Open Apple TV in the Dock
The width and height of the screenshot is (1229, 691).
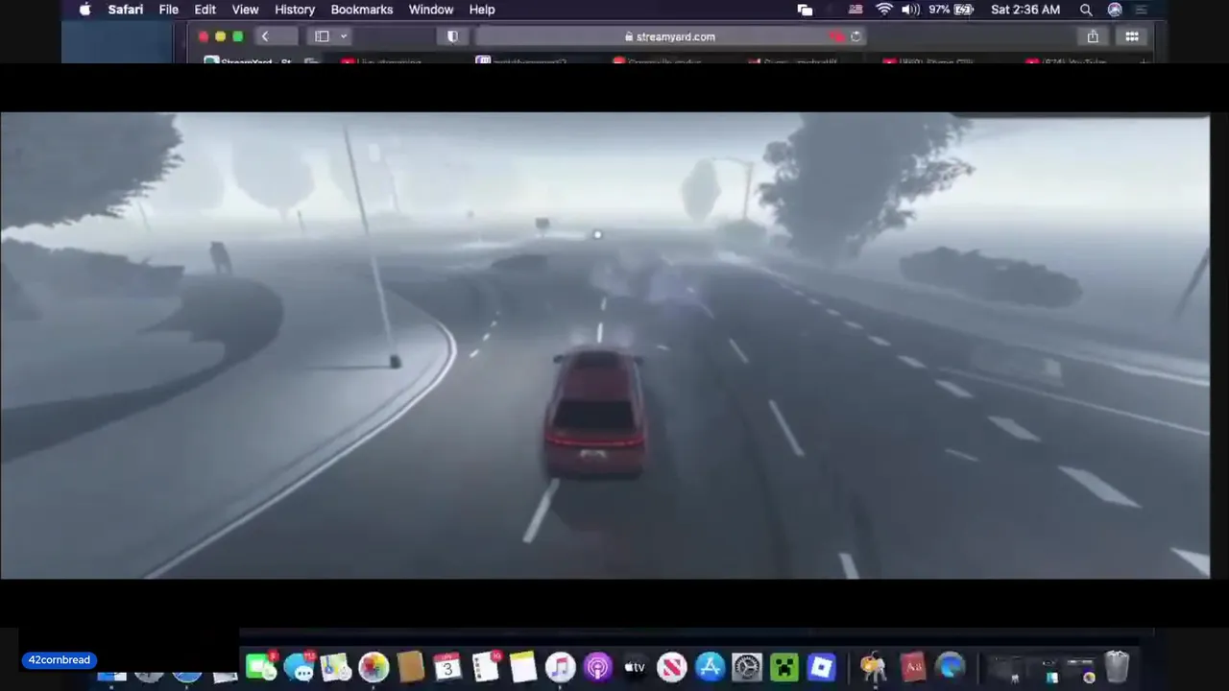point(635,666)
